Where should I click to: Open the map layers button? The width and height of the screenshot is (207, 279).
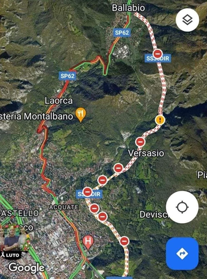point(187,20)
